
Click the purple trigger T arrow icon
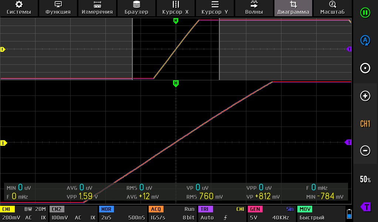365,206
